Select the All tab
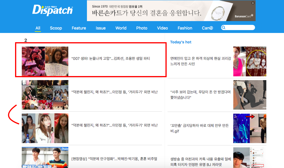 point(38,28)
